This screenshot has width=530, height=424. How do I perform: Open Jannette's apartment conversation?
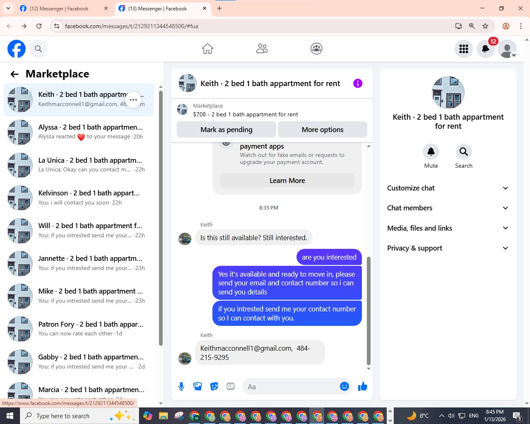click(79, 263)
